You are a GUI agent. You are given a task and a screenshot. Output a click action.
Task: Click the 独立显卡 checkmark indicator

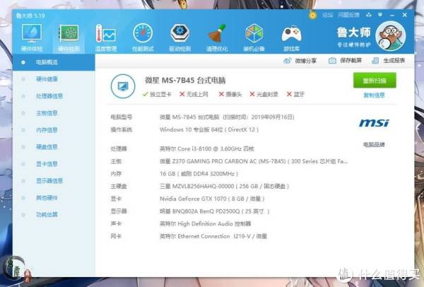[x=157, y=94]
